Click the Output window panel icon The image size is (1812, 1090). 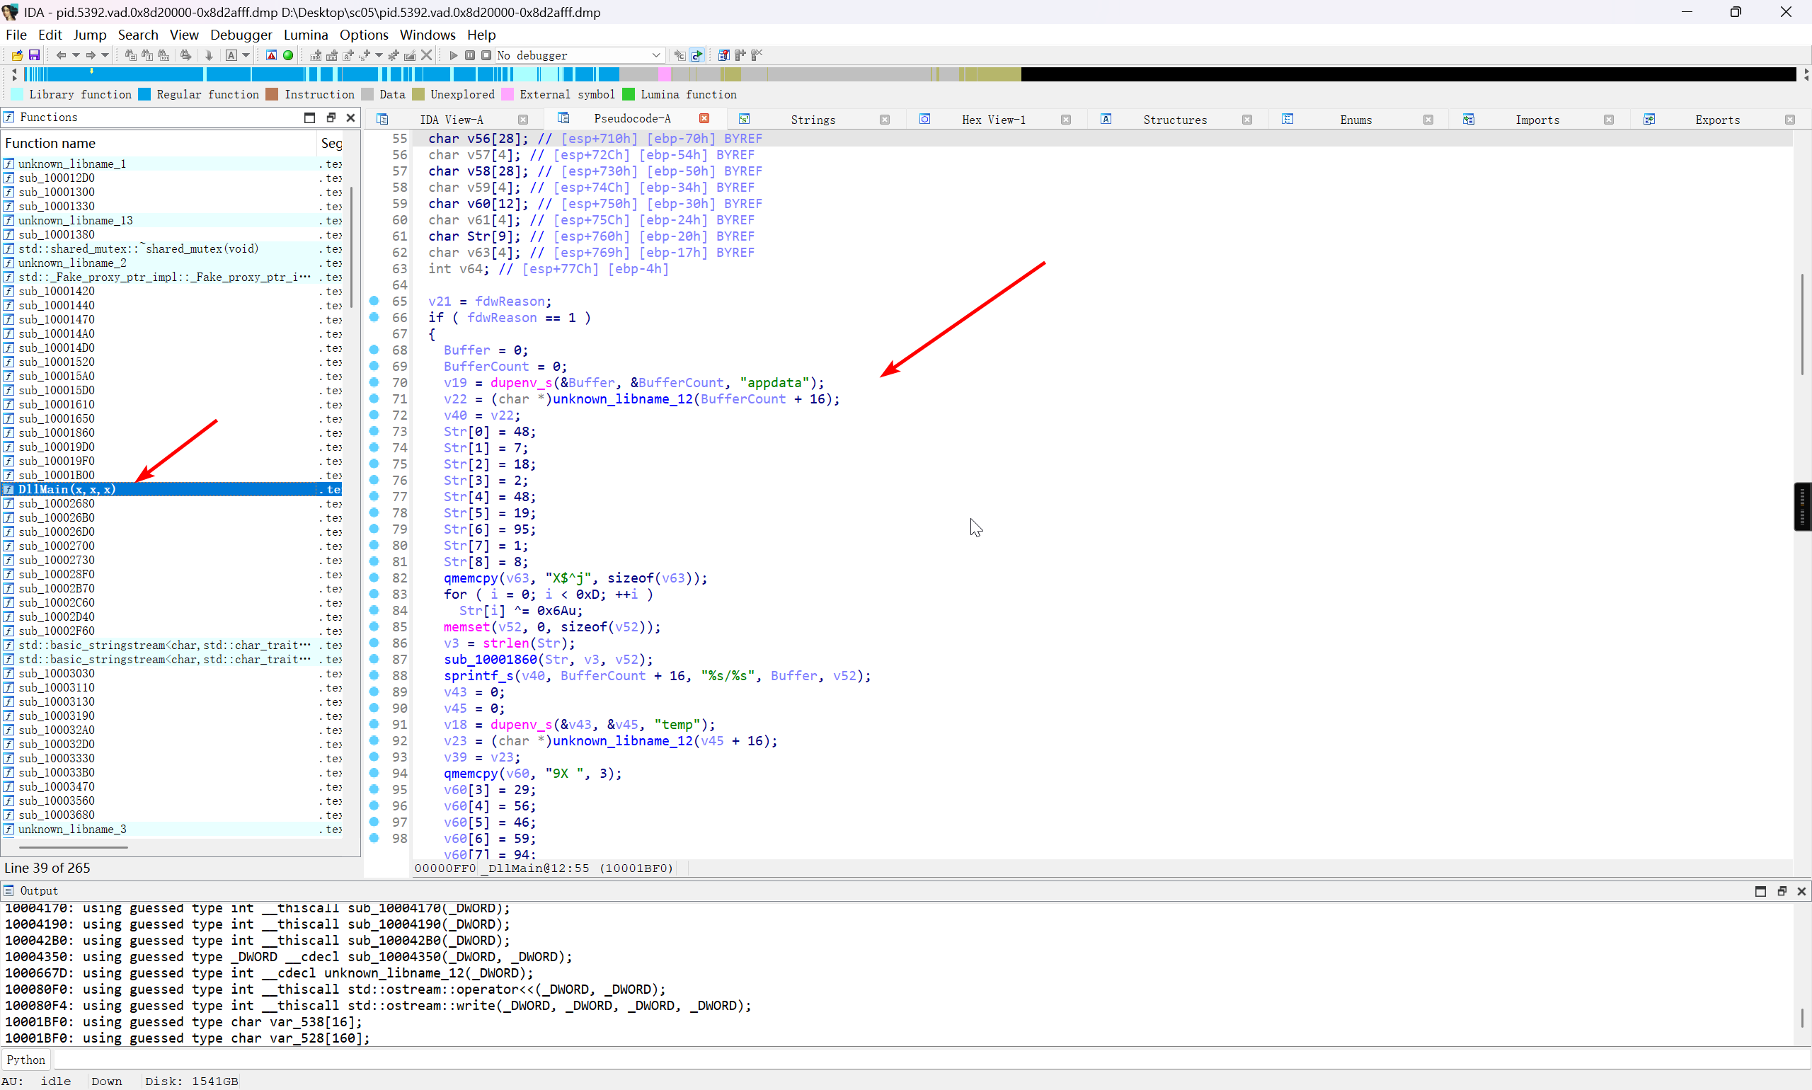(8, 890)
